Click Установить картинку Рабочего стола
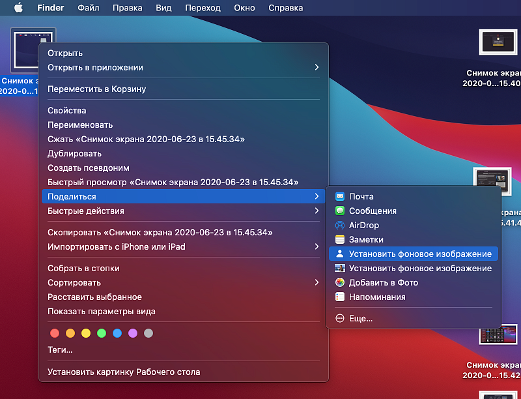This screenshot has width=521, height=399. coord(124,372)
